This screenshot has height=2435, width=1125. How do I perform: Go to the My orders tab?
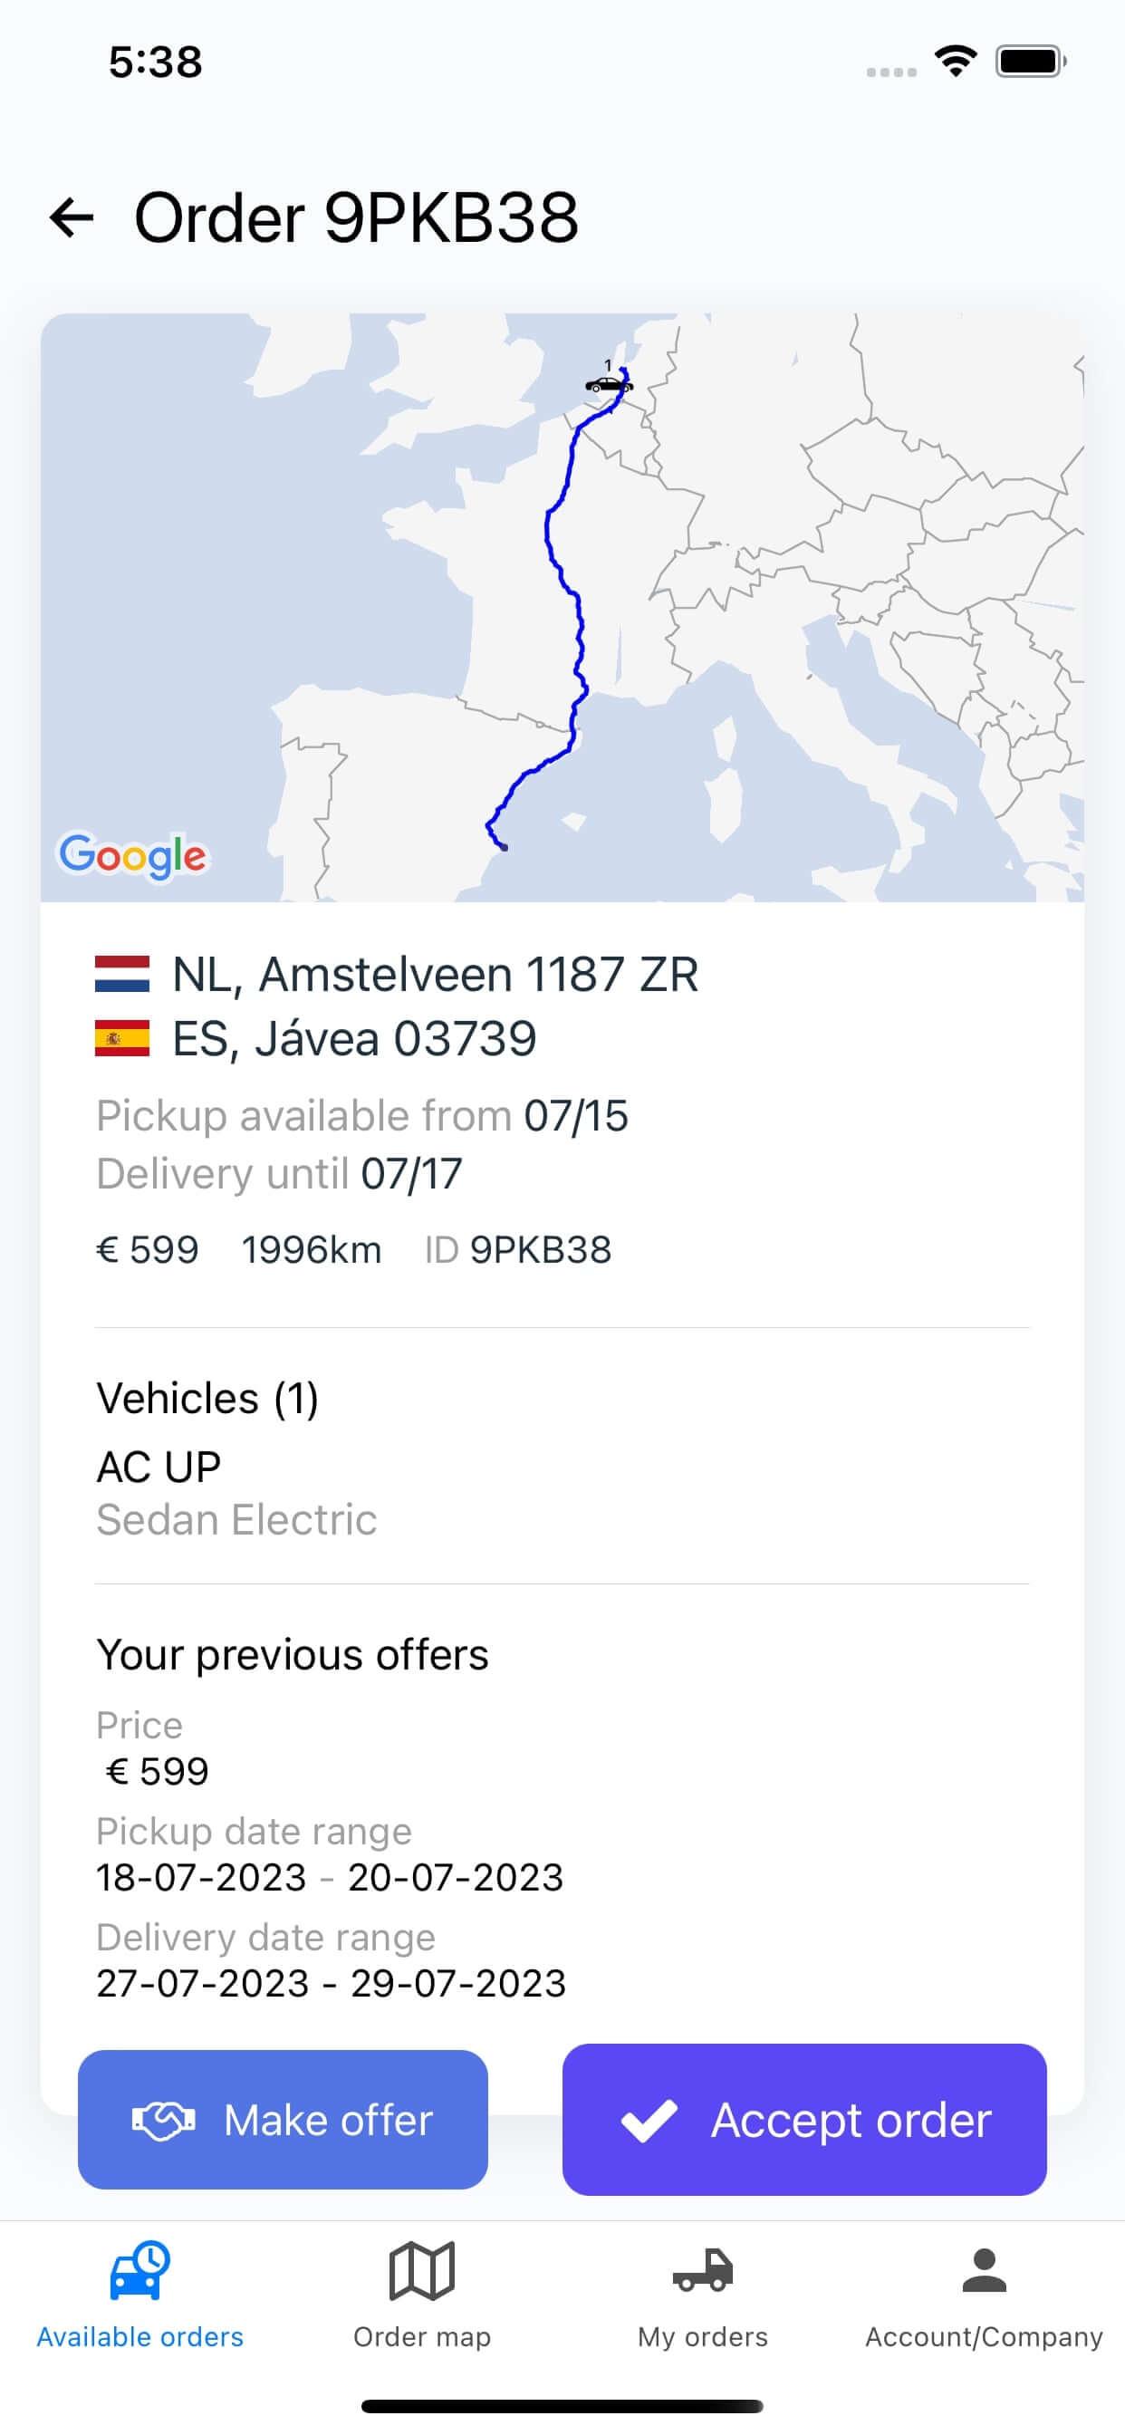click(702, 2293)
